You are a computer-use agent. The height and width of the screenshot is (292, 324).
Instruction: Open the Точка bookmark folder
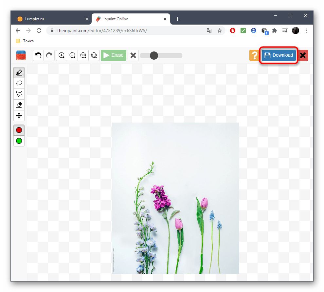tap(25, 41)
